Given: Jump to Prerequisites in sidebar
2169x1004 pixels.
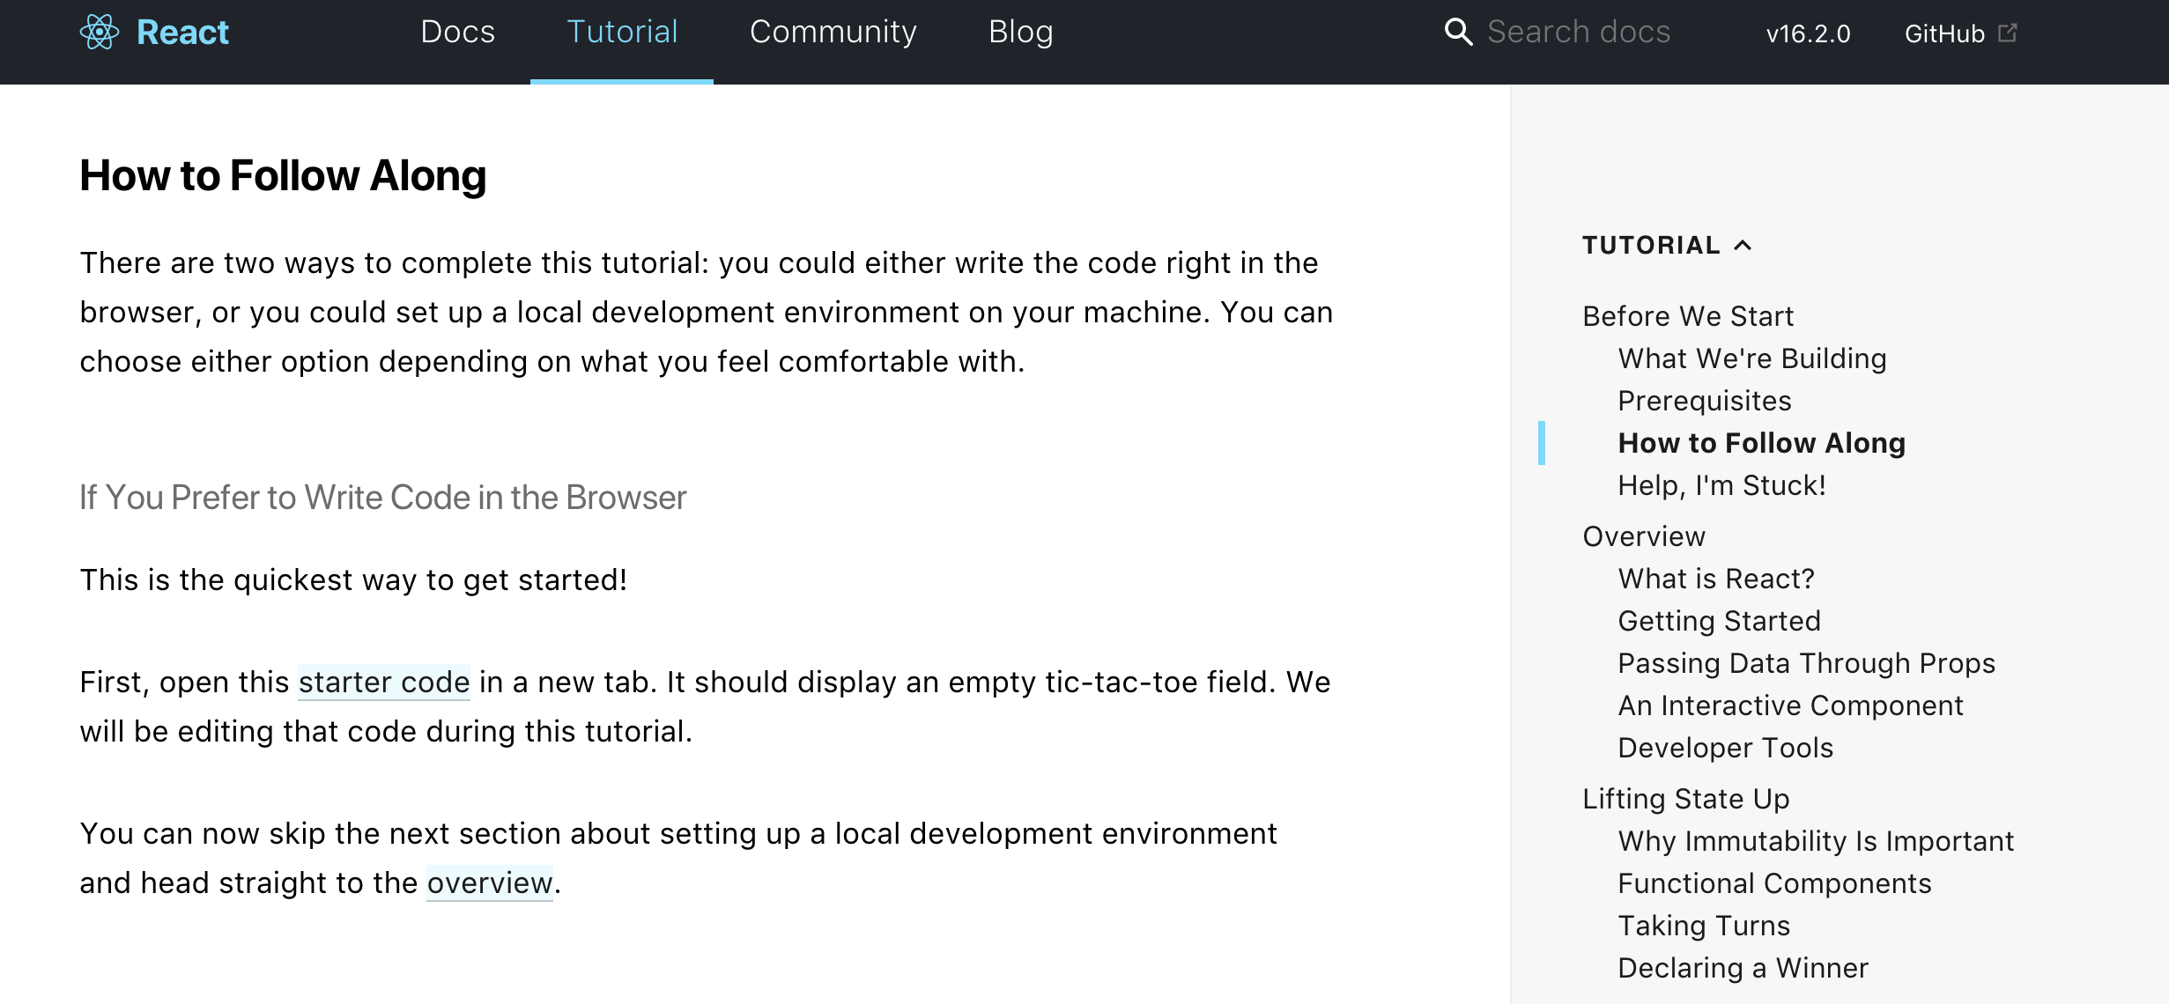Looking at the screenshot, I should tap(1704, 401).
